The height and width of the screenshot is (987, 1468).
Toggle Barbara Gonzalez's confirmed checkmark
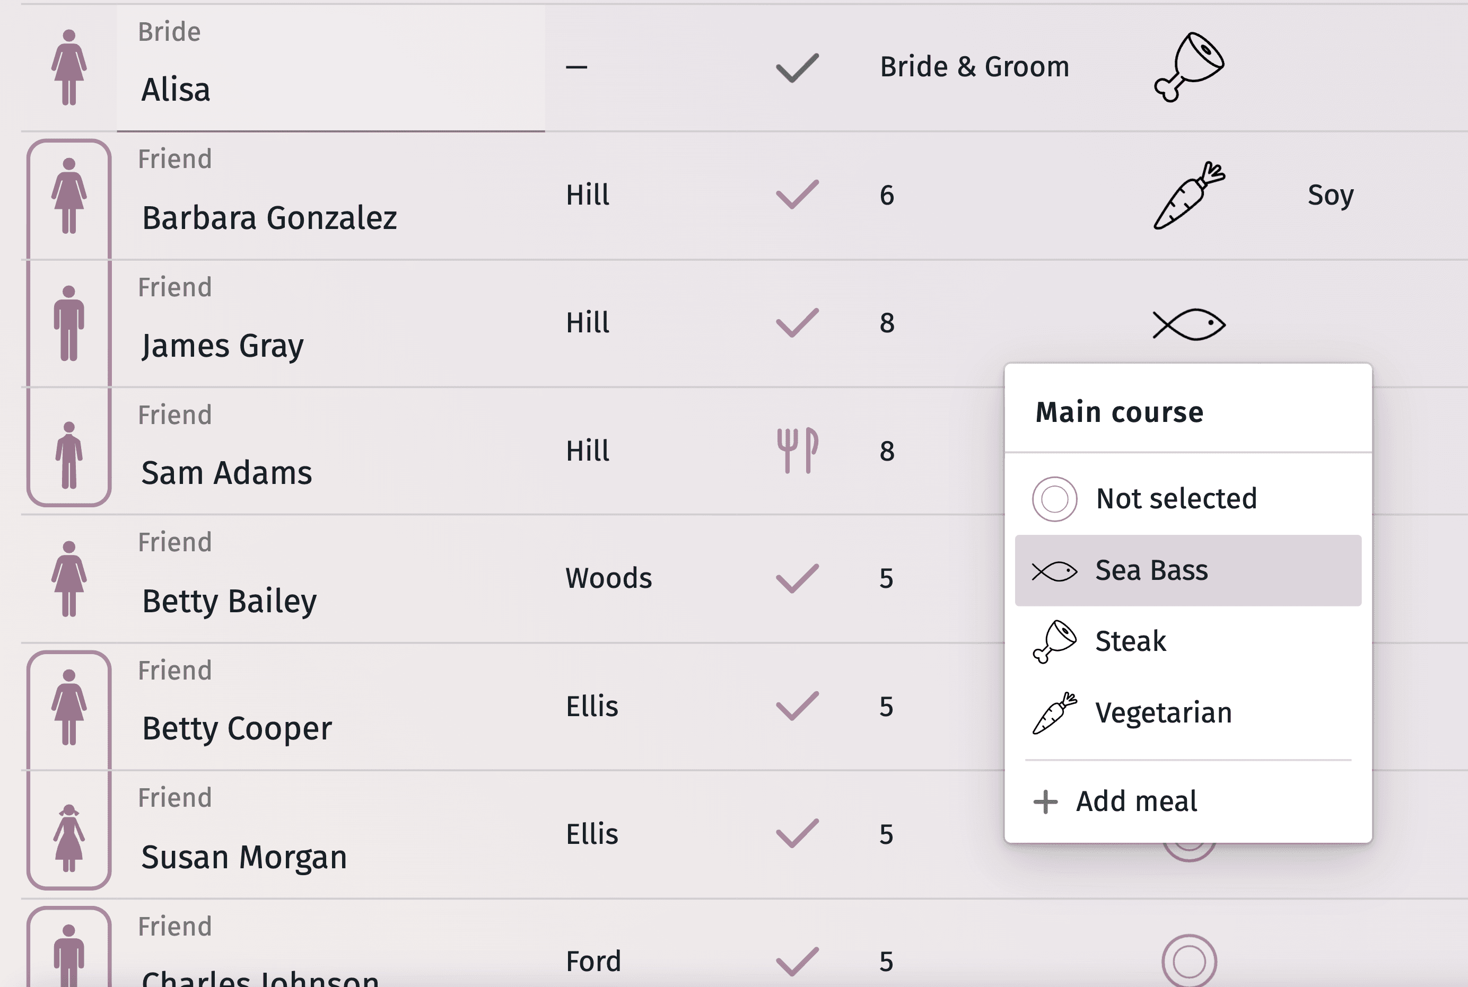coord(797,195)
